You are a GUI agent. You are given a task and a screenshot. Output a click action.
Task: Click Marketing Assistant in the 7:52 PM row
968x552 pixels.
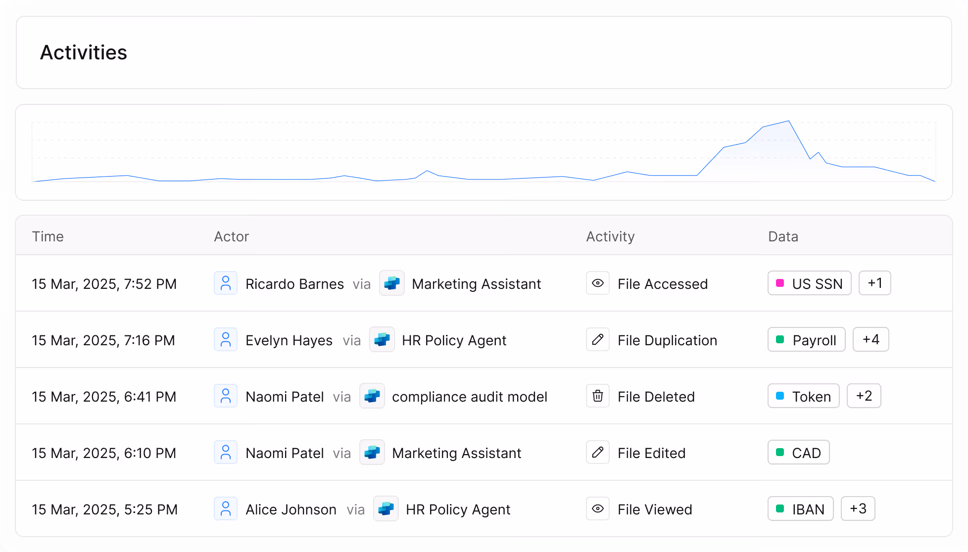point(477,284)
